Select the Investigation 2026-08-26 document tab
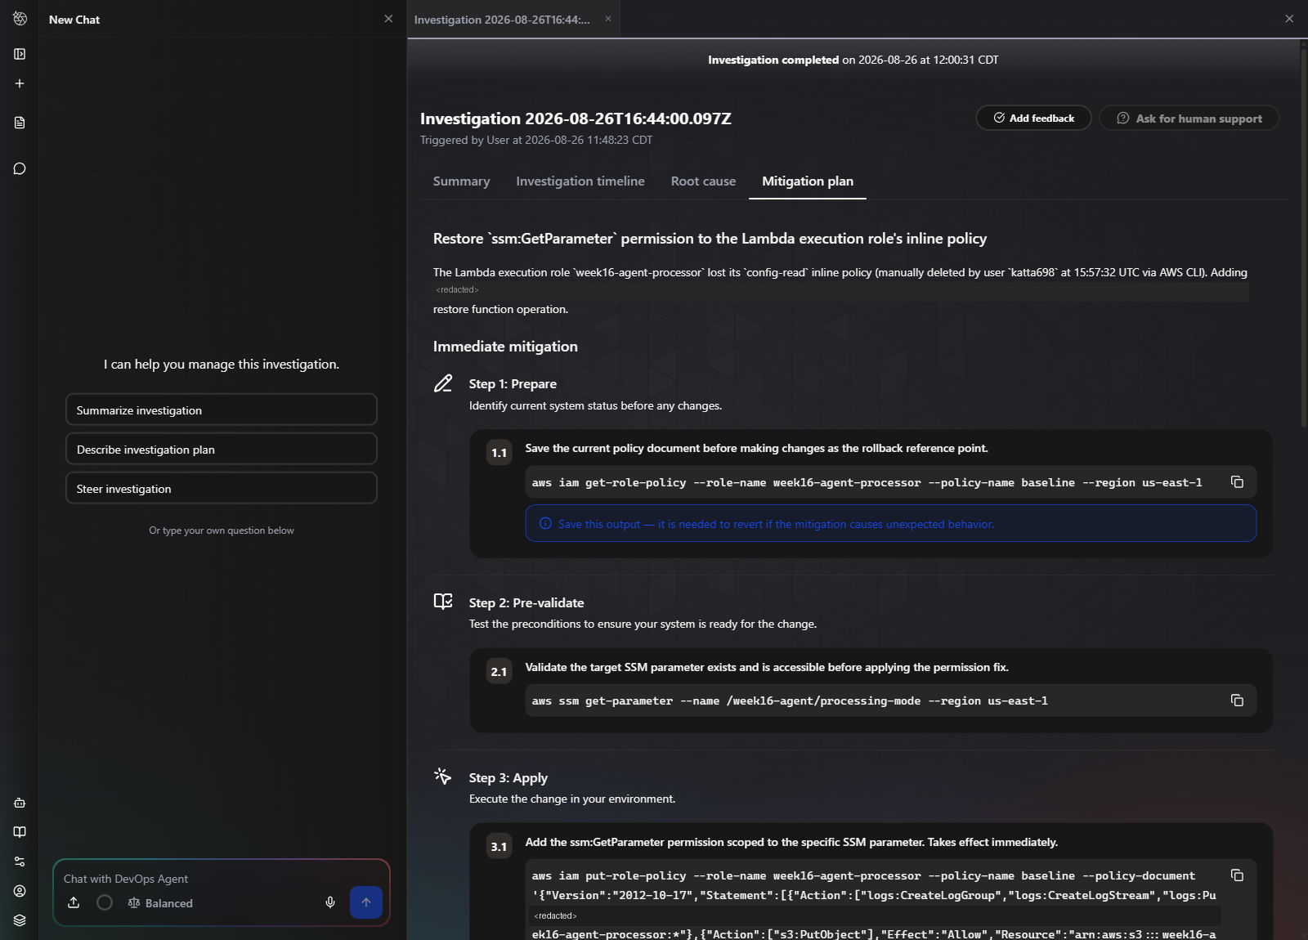Viewport: 1308px width, 940px height. (x=502, y=20)
